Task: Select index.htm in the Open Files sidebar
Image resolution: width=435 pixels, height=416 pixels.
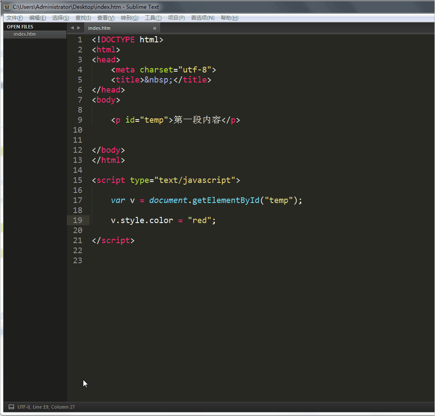Action: click(35, 34)
